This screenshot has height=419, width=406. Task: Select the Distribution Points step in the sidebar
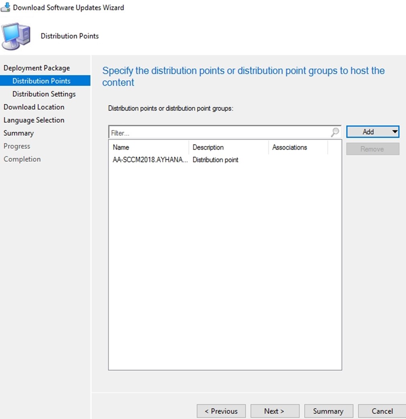coord(45,80)
